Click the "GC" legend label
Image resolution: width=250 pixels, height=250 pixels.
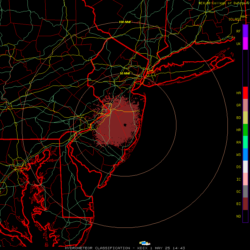(238, 192)
